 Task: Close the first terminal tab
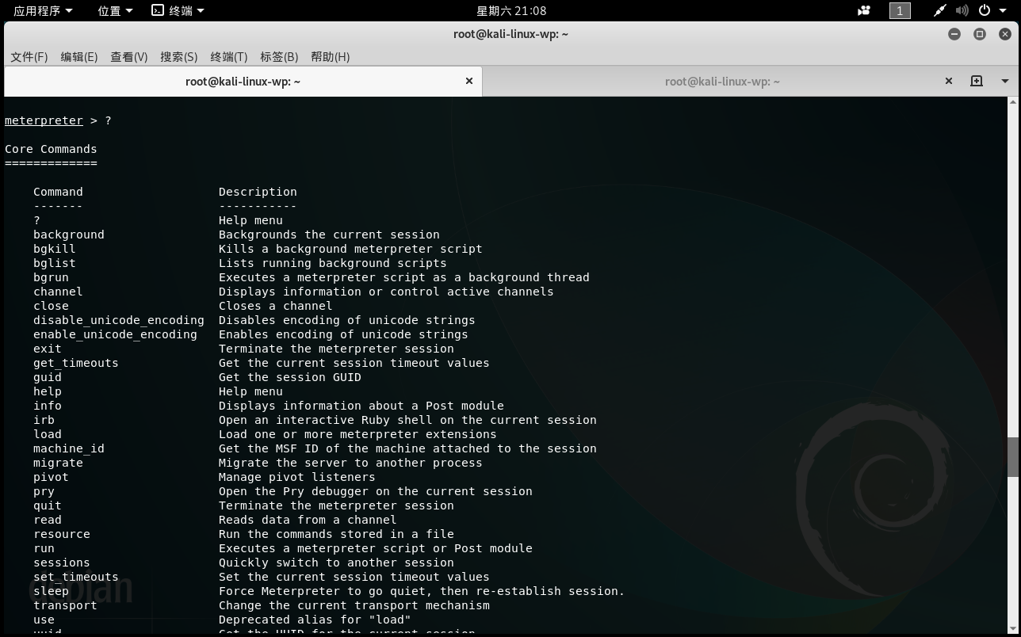coord(469,81)
